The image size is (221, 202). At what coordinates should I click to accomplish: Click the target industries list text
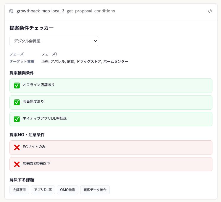point(85,61)
